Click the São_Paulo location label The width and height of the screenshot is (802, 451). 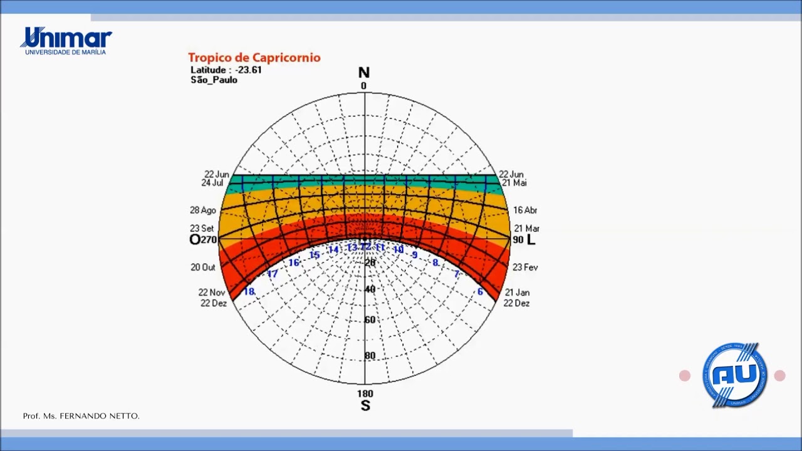214,80
